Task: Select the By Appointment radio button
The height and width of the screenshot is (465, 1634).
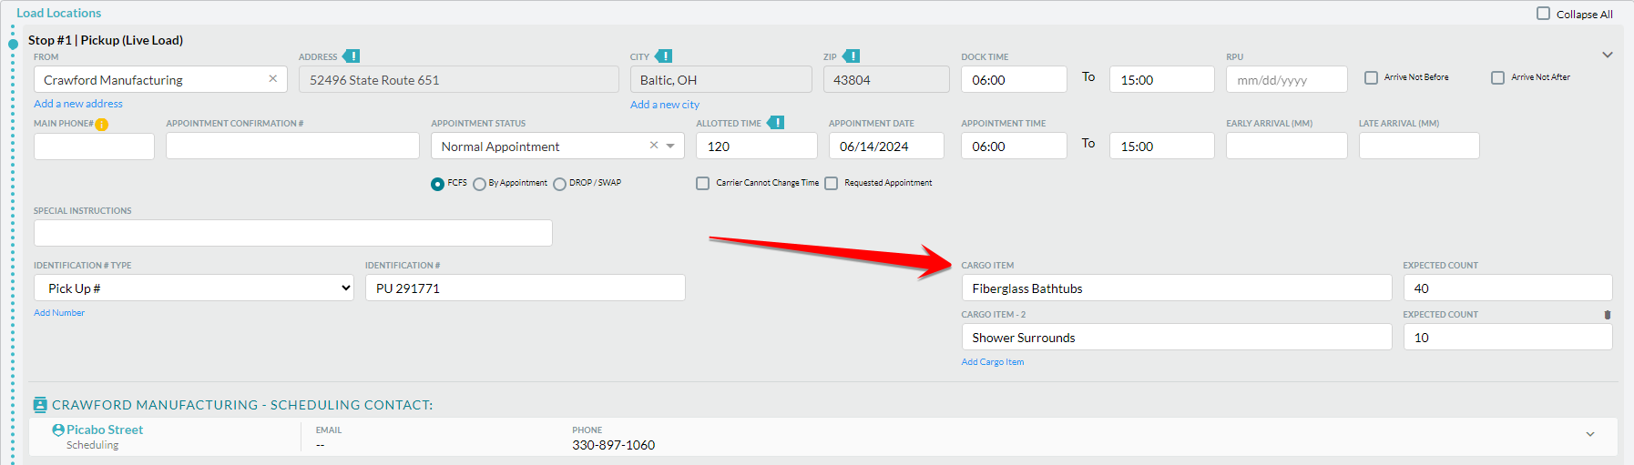Action: (479, 184)
